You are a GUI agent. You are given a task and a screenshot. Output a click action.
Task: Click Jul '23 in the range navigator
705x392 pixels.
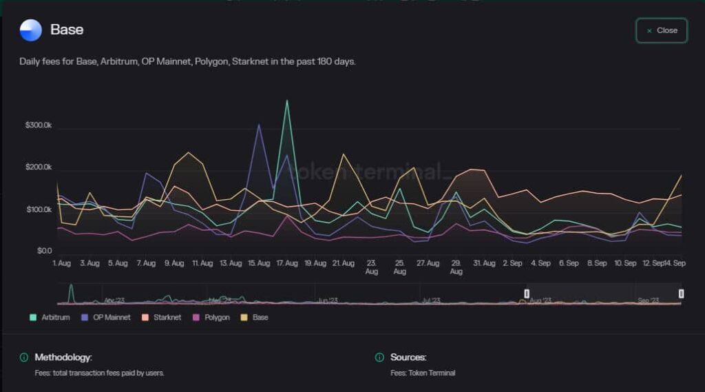430,300
